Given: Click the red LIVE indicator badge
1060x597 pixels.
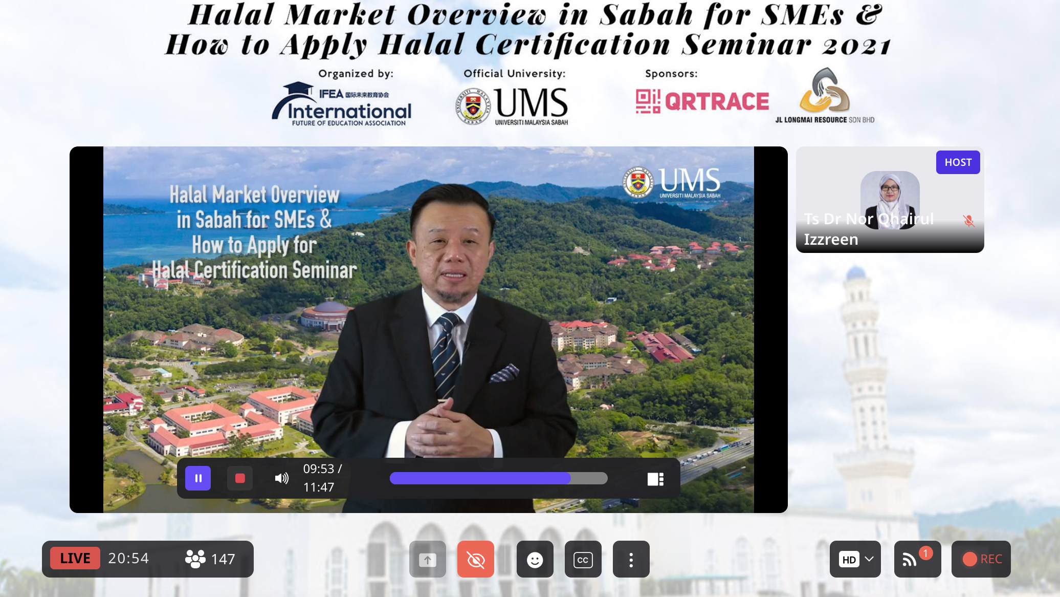Looking at the screenshot, I should coord(75,558).
